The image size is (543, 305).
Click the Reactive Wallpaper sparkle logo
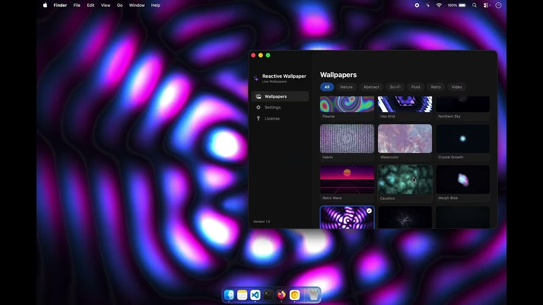coord(256,78)
